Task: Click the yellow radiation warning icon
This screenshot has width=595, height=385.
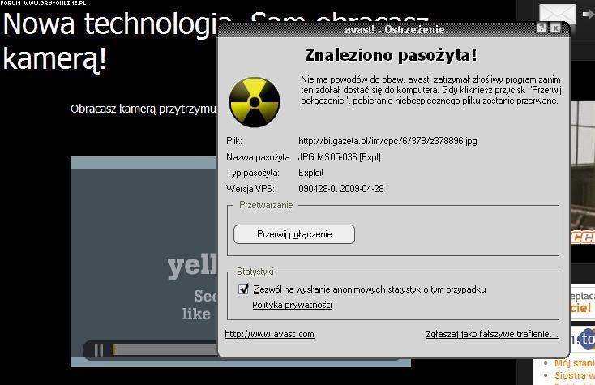Action: (255, 102)
